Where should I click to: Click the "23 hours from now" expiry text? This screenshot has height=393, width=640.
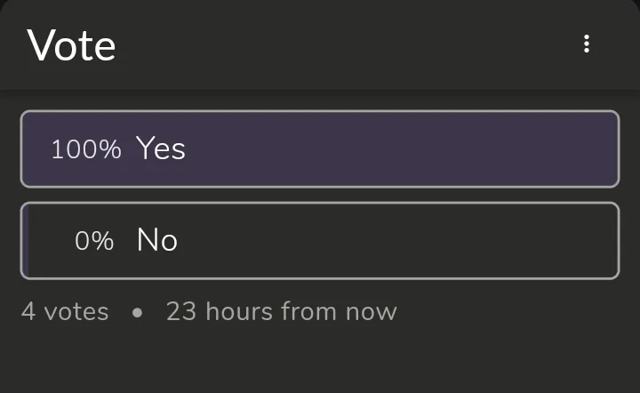coord(281,312)
